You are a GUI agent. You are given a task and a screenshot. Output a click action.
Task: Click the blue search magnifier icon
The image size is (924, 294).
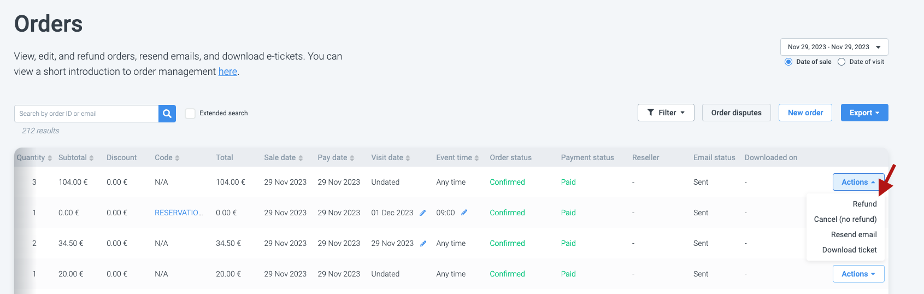pyautogui.click(x=167, y=114)
